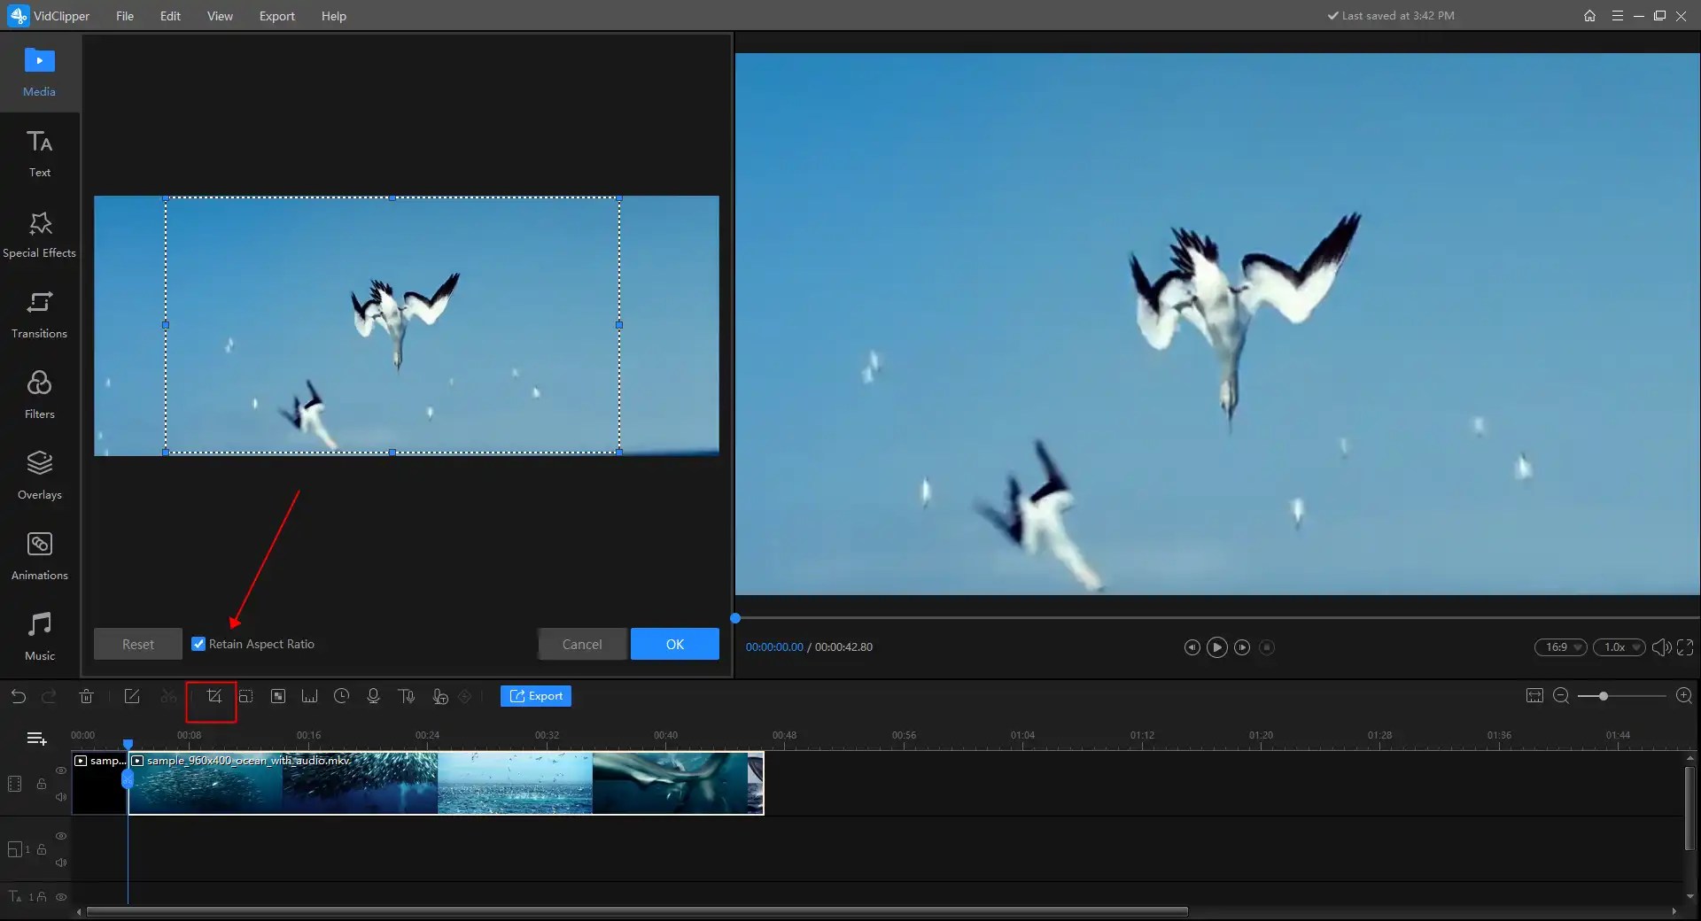The image size is (1701, 921).
Task: Click the Record Voiceover microphone icon
Action: (373, 697)
